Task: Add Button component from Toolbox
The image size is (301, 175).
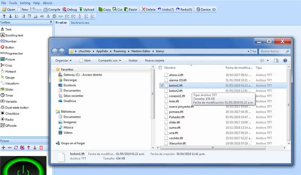Action: tap(7, 47)
